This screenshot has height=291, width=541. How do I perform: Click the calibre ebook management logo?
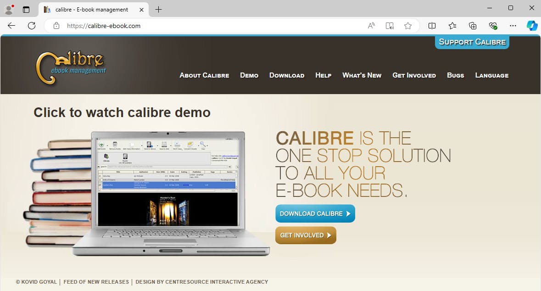coord(71,67)
